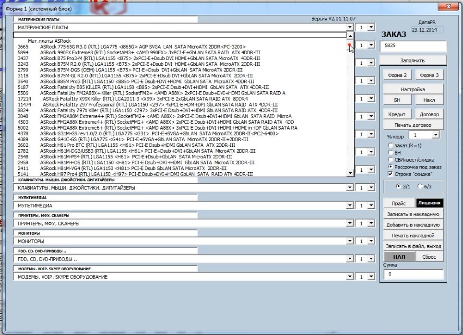The image size is (463, 335).
Task: Click the list scrollbar up arrow
Action: (x=350, y=36)
